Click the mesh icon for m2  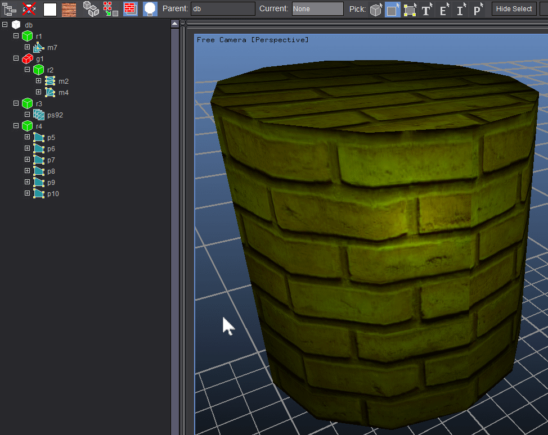click(50, 81)
